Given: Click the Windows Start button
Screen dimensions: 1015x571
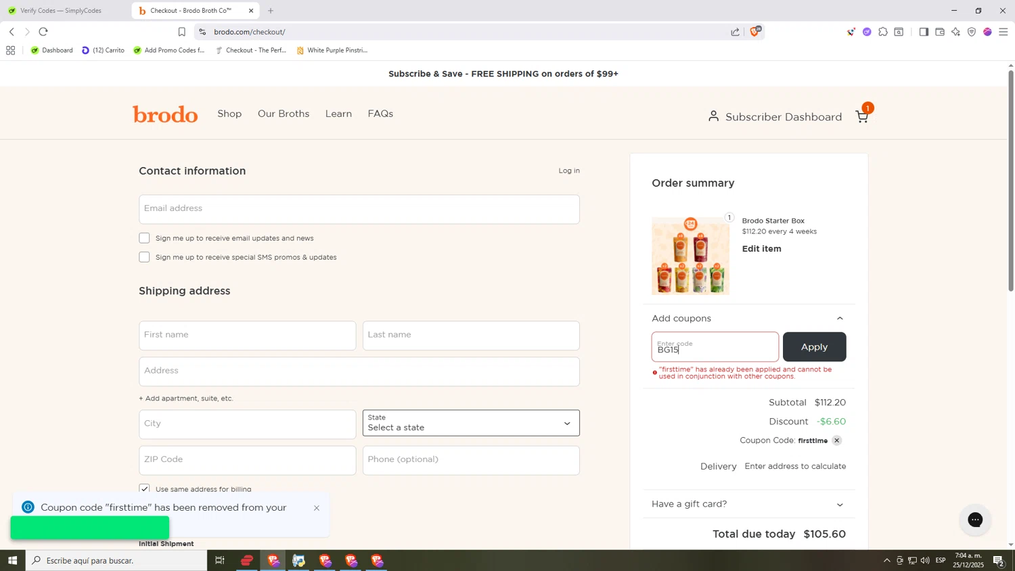Looking at the screenshot, I should [x=12, y=560].
